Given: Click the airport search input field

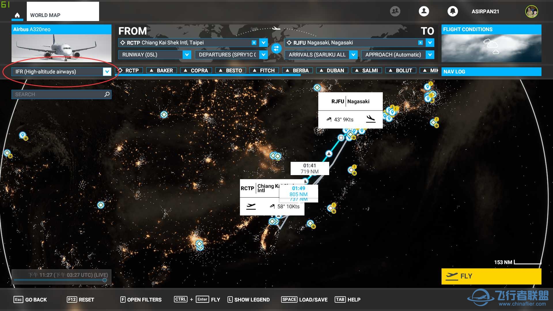Looking at the screenshot, I should point(61,94).
